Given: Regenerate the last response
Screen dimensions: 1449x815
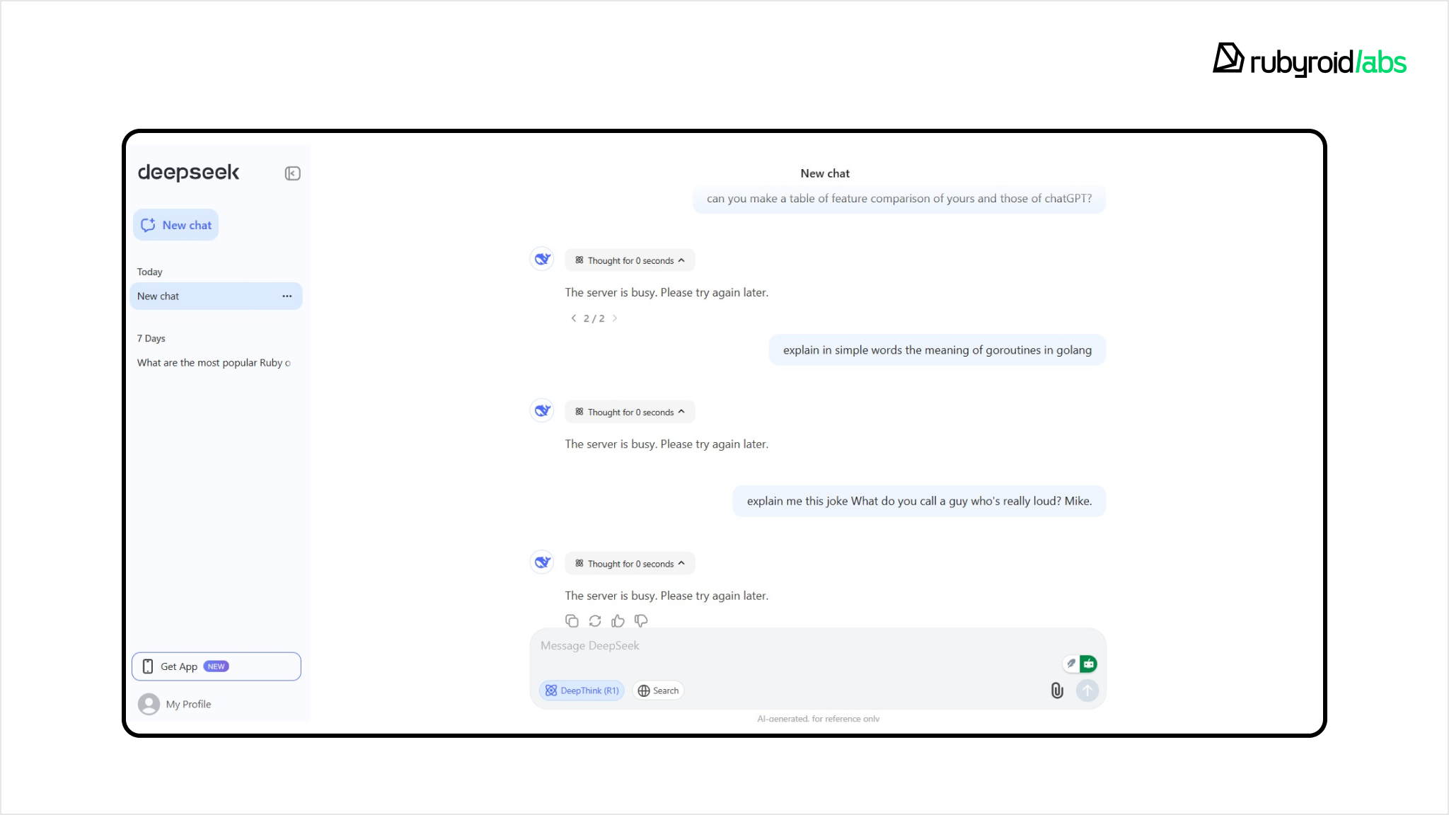Looking at the screenshot, I should [595, 620].
